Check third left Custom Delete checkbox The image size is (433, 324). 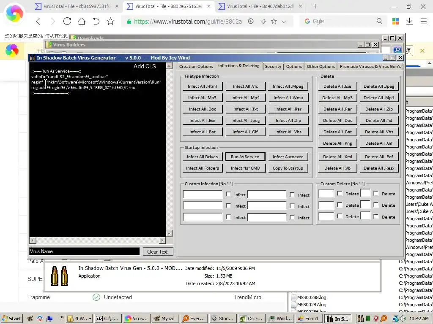tap(340, 216)
